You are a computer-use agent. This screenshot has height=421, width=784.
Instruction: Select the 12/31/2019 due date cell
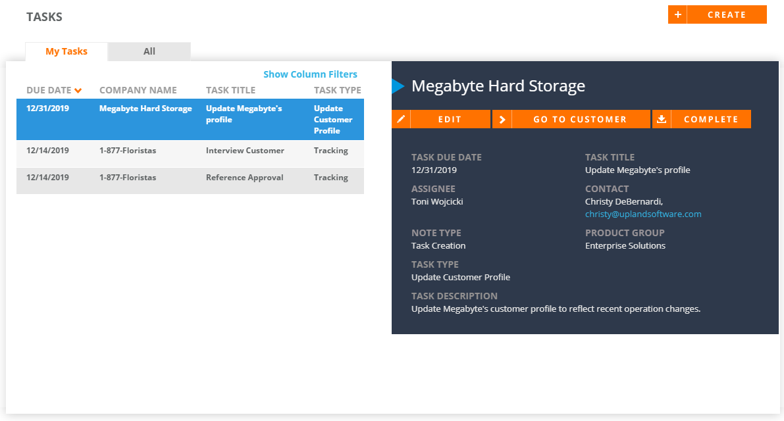47,109
